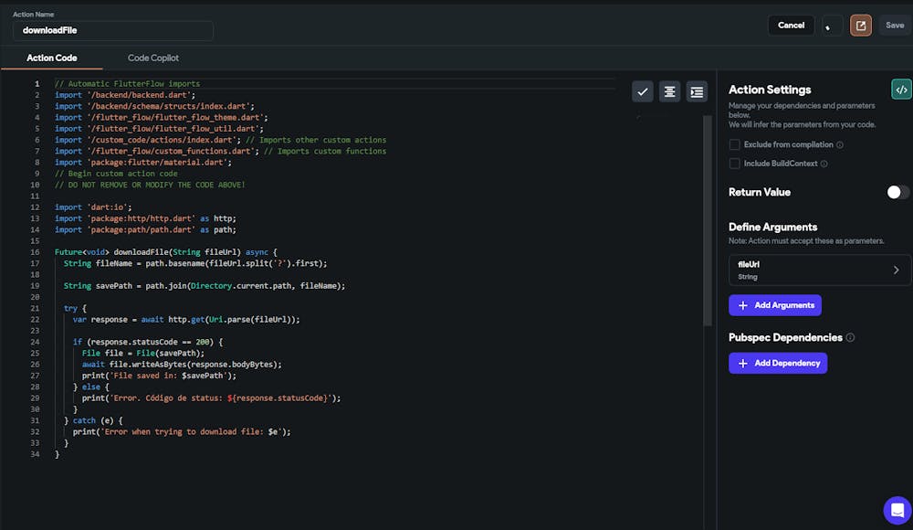913x530 pixels.
Task: Open the chat support bubble icon
Action: (x=897, y=510)
